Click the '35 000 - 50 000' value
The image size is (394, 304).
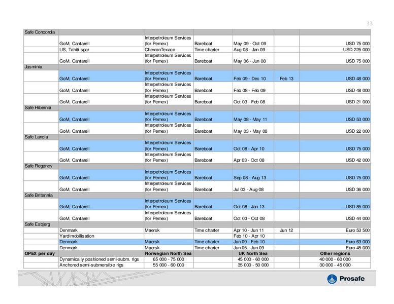(253, 265)
